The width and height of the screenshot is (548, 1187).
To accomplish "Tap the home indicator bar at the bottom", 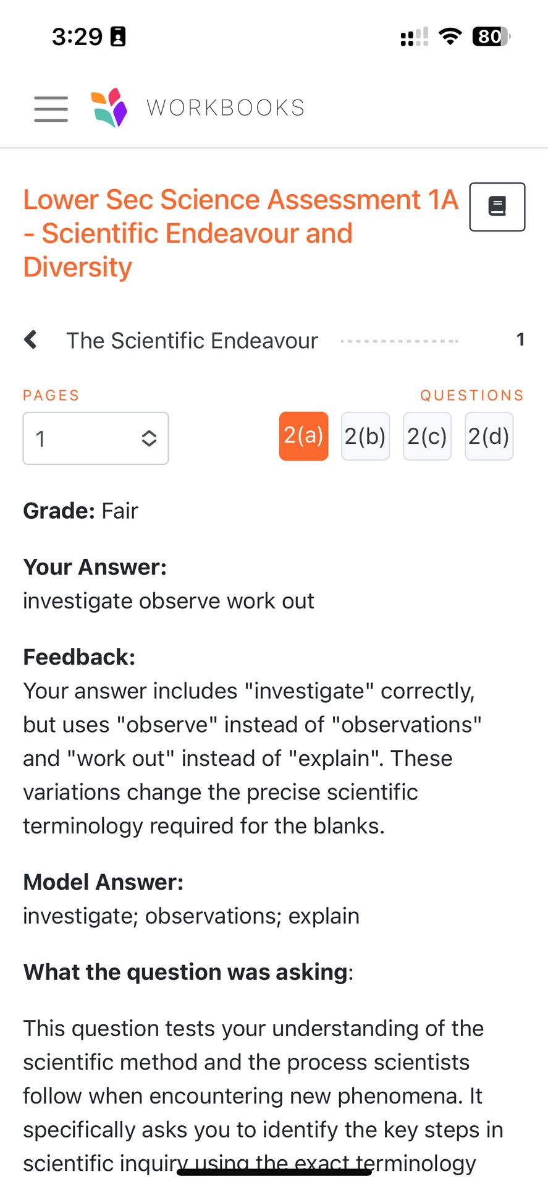I will click(274, 1172).
